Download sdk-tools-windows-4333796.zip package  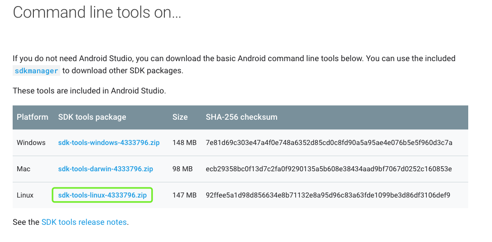coord(109,143)
